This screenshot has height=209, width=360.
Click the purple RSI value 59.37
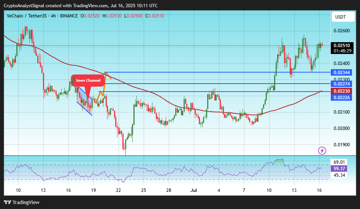click(339, 169)
